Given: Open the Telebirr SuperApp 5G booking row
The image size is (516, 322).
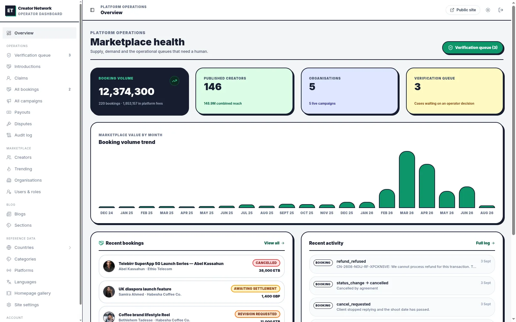Looking at the screenshot, I should [192, 266].
